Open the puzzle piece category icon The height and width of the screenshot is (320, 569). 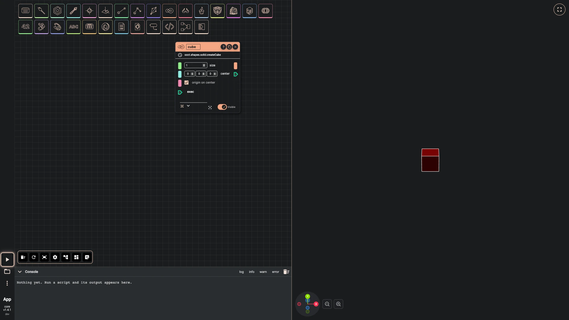click(x=202, y=27)
